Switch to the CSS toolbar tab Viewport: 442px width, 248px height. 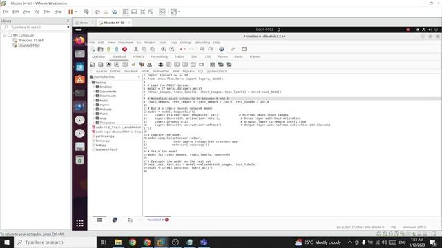click(x=208, y=56)
